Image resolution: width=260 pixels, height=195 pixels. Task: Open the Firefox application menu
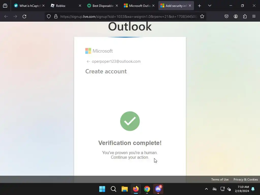tap(254, 16)
